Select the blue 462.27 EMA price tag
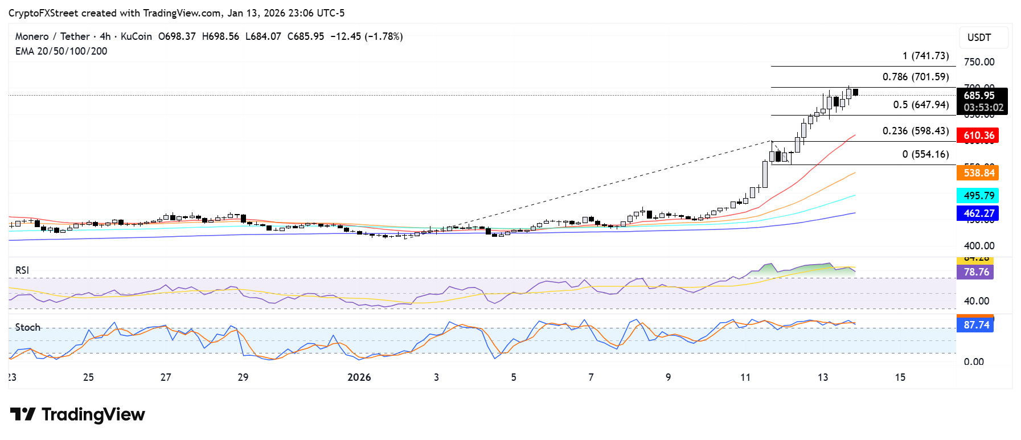Image resolution: width=1021 pixels, height=440 pixels. (978, 213)
